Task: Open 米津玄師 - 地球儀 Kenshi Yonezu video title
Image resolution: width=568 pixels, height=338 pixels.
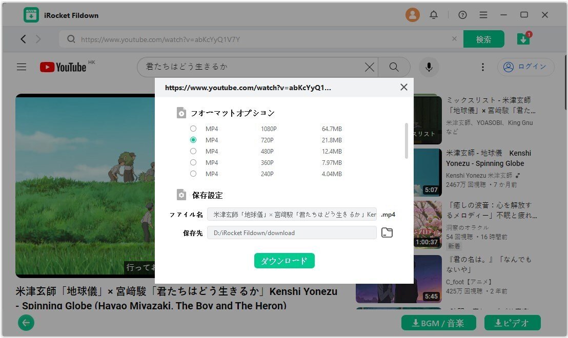Action: [489, 158]
